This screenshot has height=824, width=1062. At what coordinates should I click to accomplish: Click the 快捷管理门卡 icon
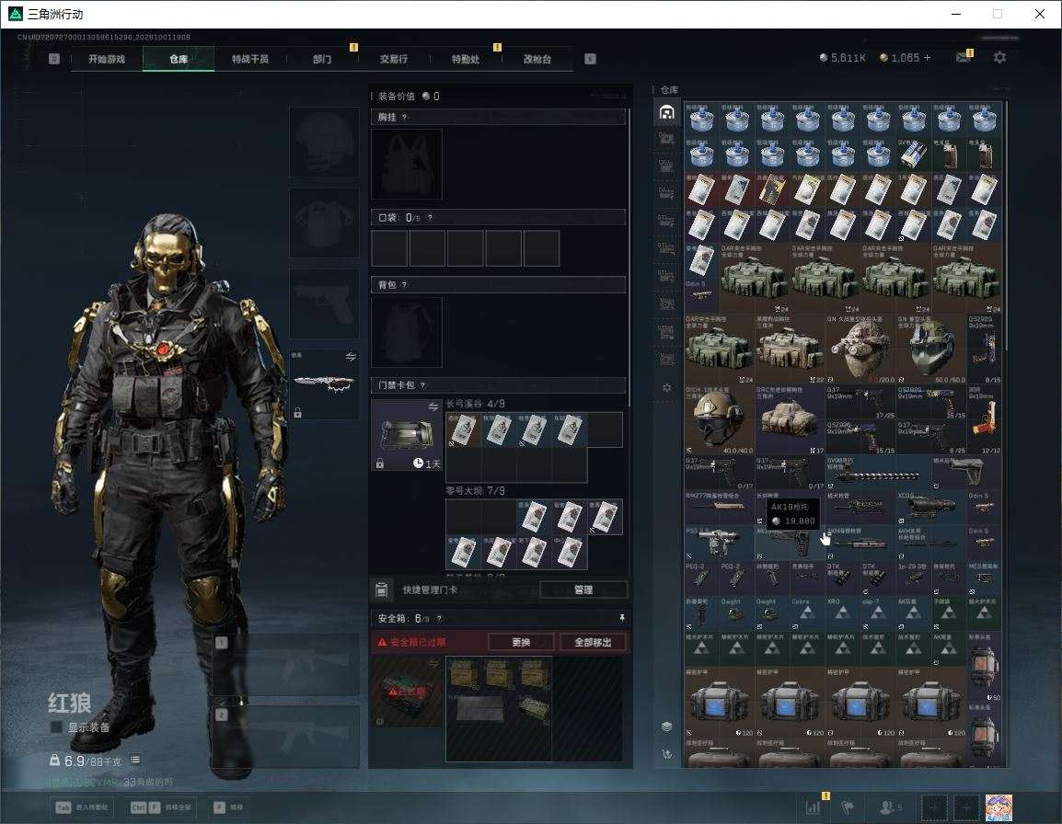pyautogui.click(x=382, y=589)
